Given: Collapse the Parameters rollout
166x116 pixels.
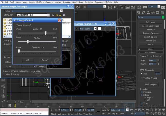Looking at the screenshot, I should point(151,52).
